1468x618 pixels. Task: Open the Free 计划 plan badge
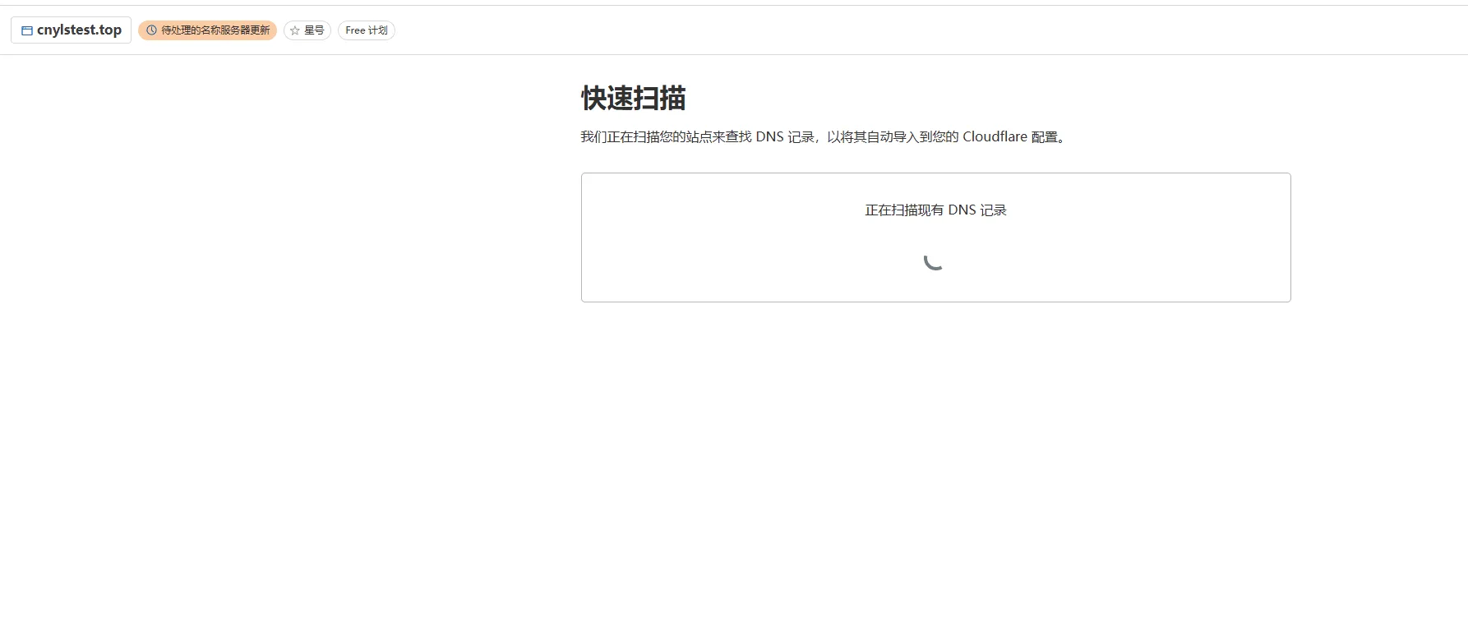pos(367,30)
